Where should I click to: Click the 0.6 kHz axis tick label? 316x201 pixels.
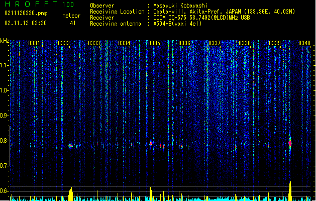4,191
